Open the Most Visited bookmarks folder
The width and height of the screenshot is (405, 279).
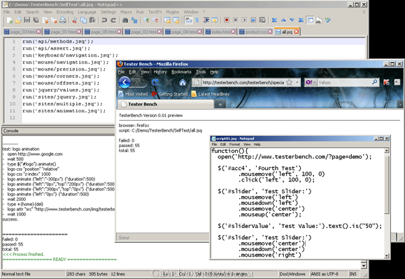tap(134, 94)
